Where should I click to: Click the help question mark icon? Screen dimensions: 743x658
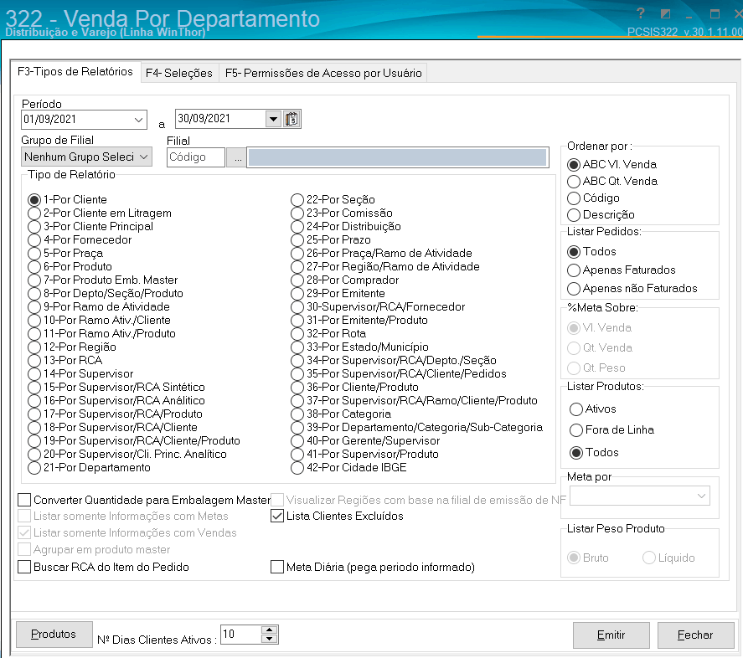click(x=641, y=13)
